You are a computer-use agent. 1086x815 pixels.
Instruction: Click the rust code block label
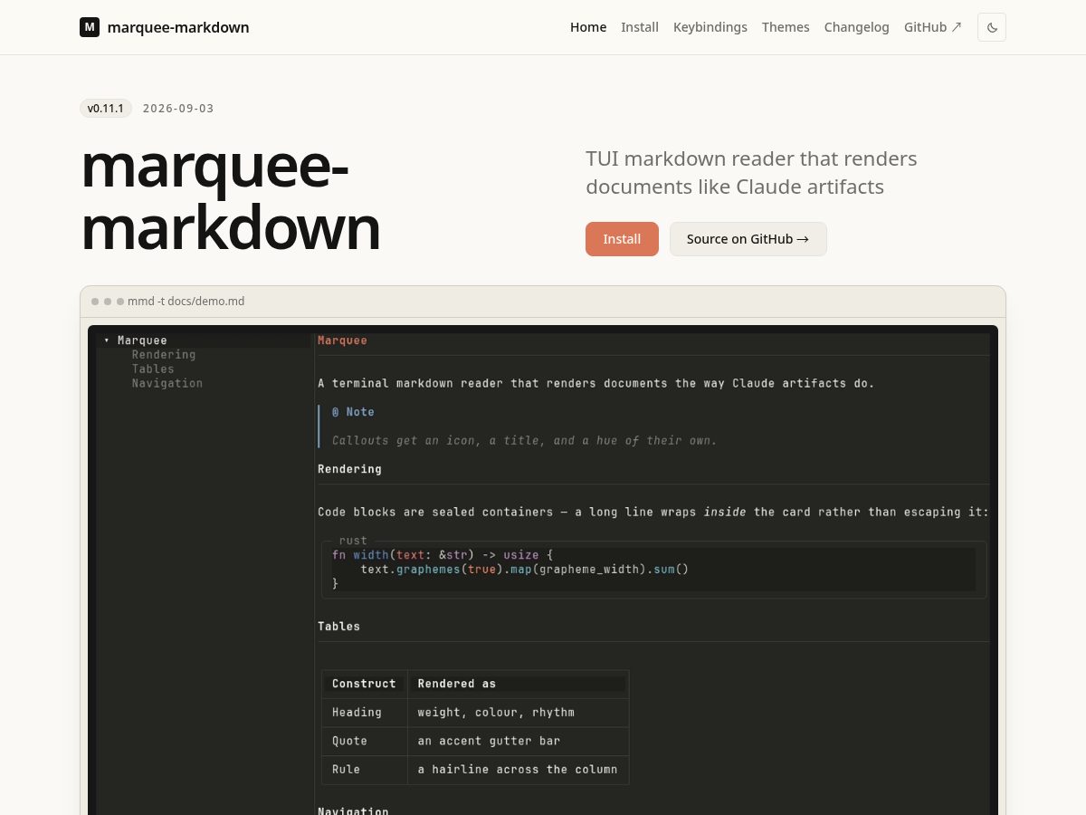pyautogui.click(x=353, y=541)
